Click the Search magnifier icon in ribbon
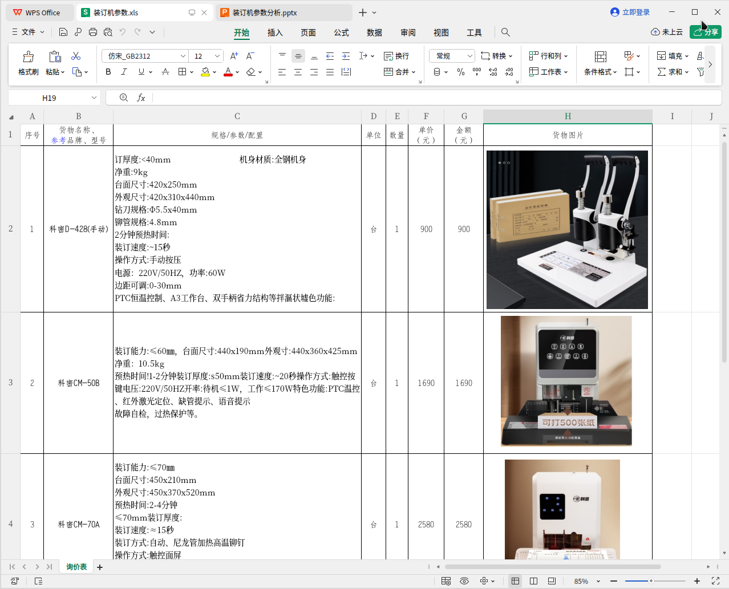 tap(505, 33)
